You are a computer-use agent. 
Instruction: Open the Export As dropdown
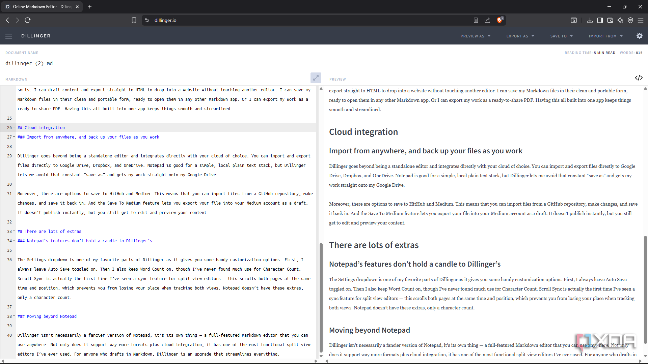point(520,36)
